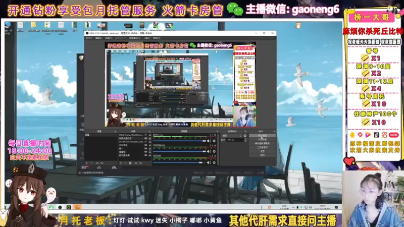Remove selected scene with minus icon
The height and width of the screenshot is (227, 404).
tap(91, 163)
